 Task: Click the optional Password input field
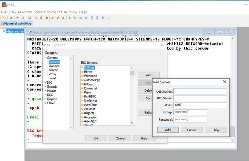point(190,119)
